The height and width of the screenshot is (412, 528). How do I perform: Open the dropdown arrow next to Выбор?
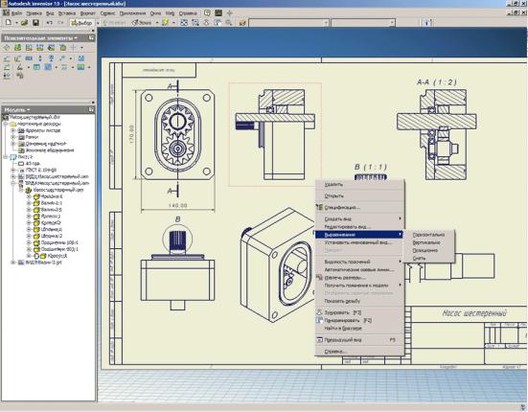coord(98,23)
